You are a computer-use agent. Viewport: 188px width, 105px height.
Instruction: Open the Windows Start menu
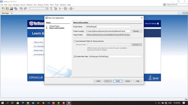[x=2, y=103]
